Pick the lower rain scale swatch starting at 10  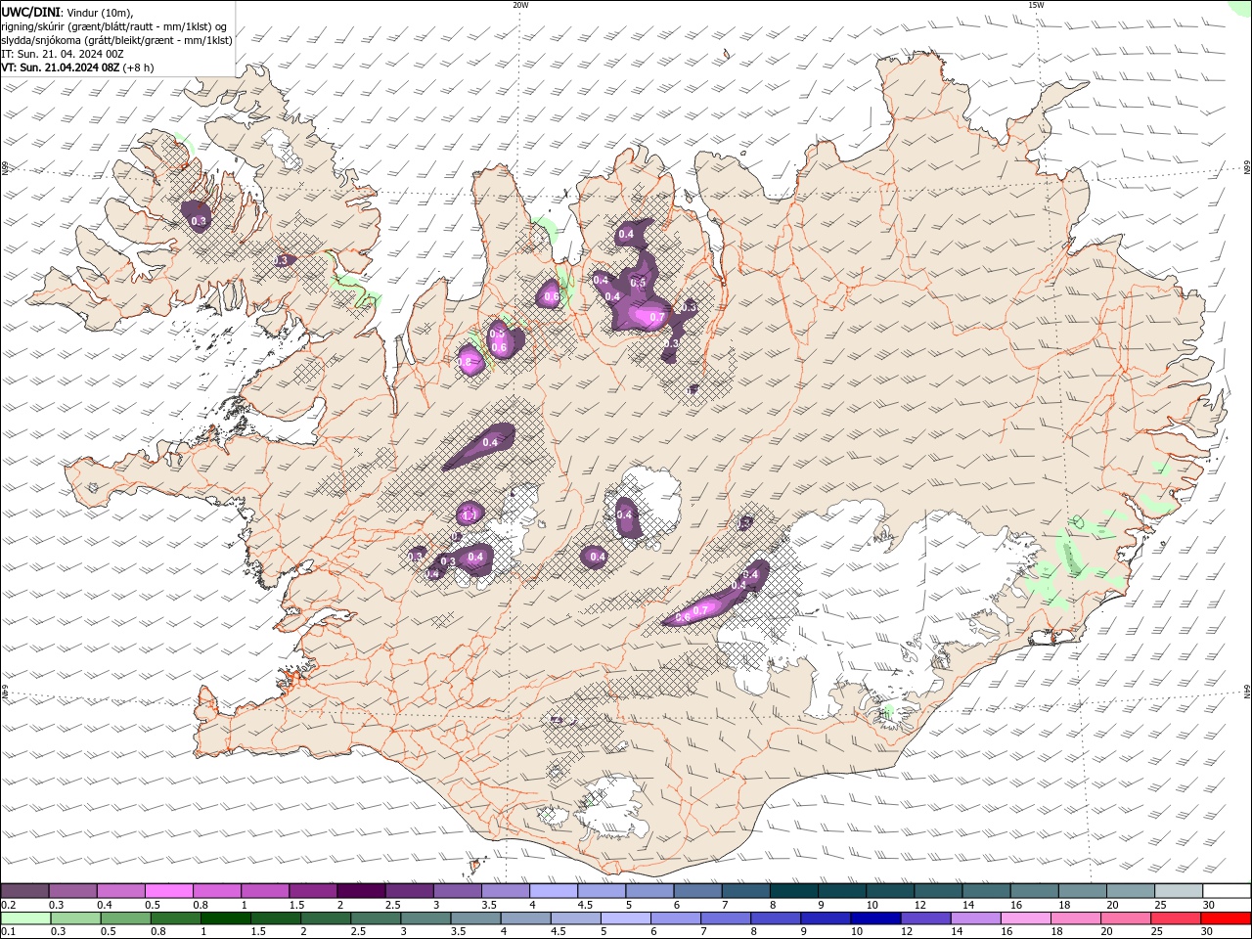[875, 918]
